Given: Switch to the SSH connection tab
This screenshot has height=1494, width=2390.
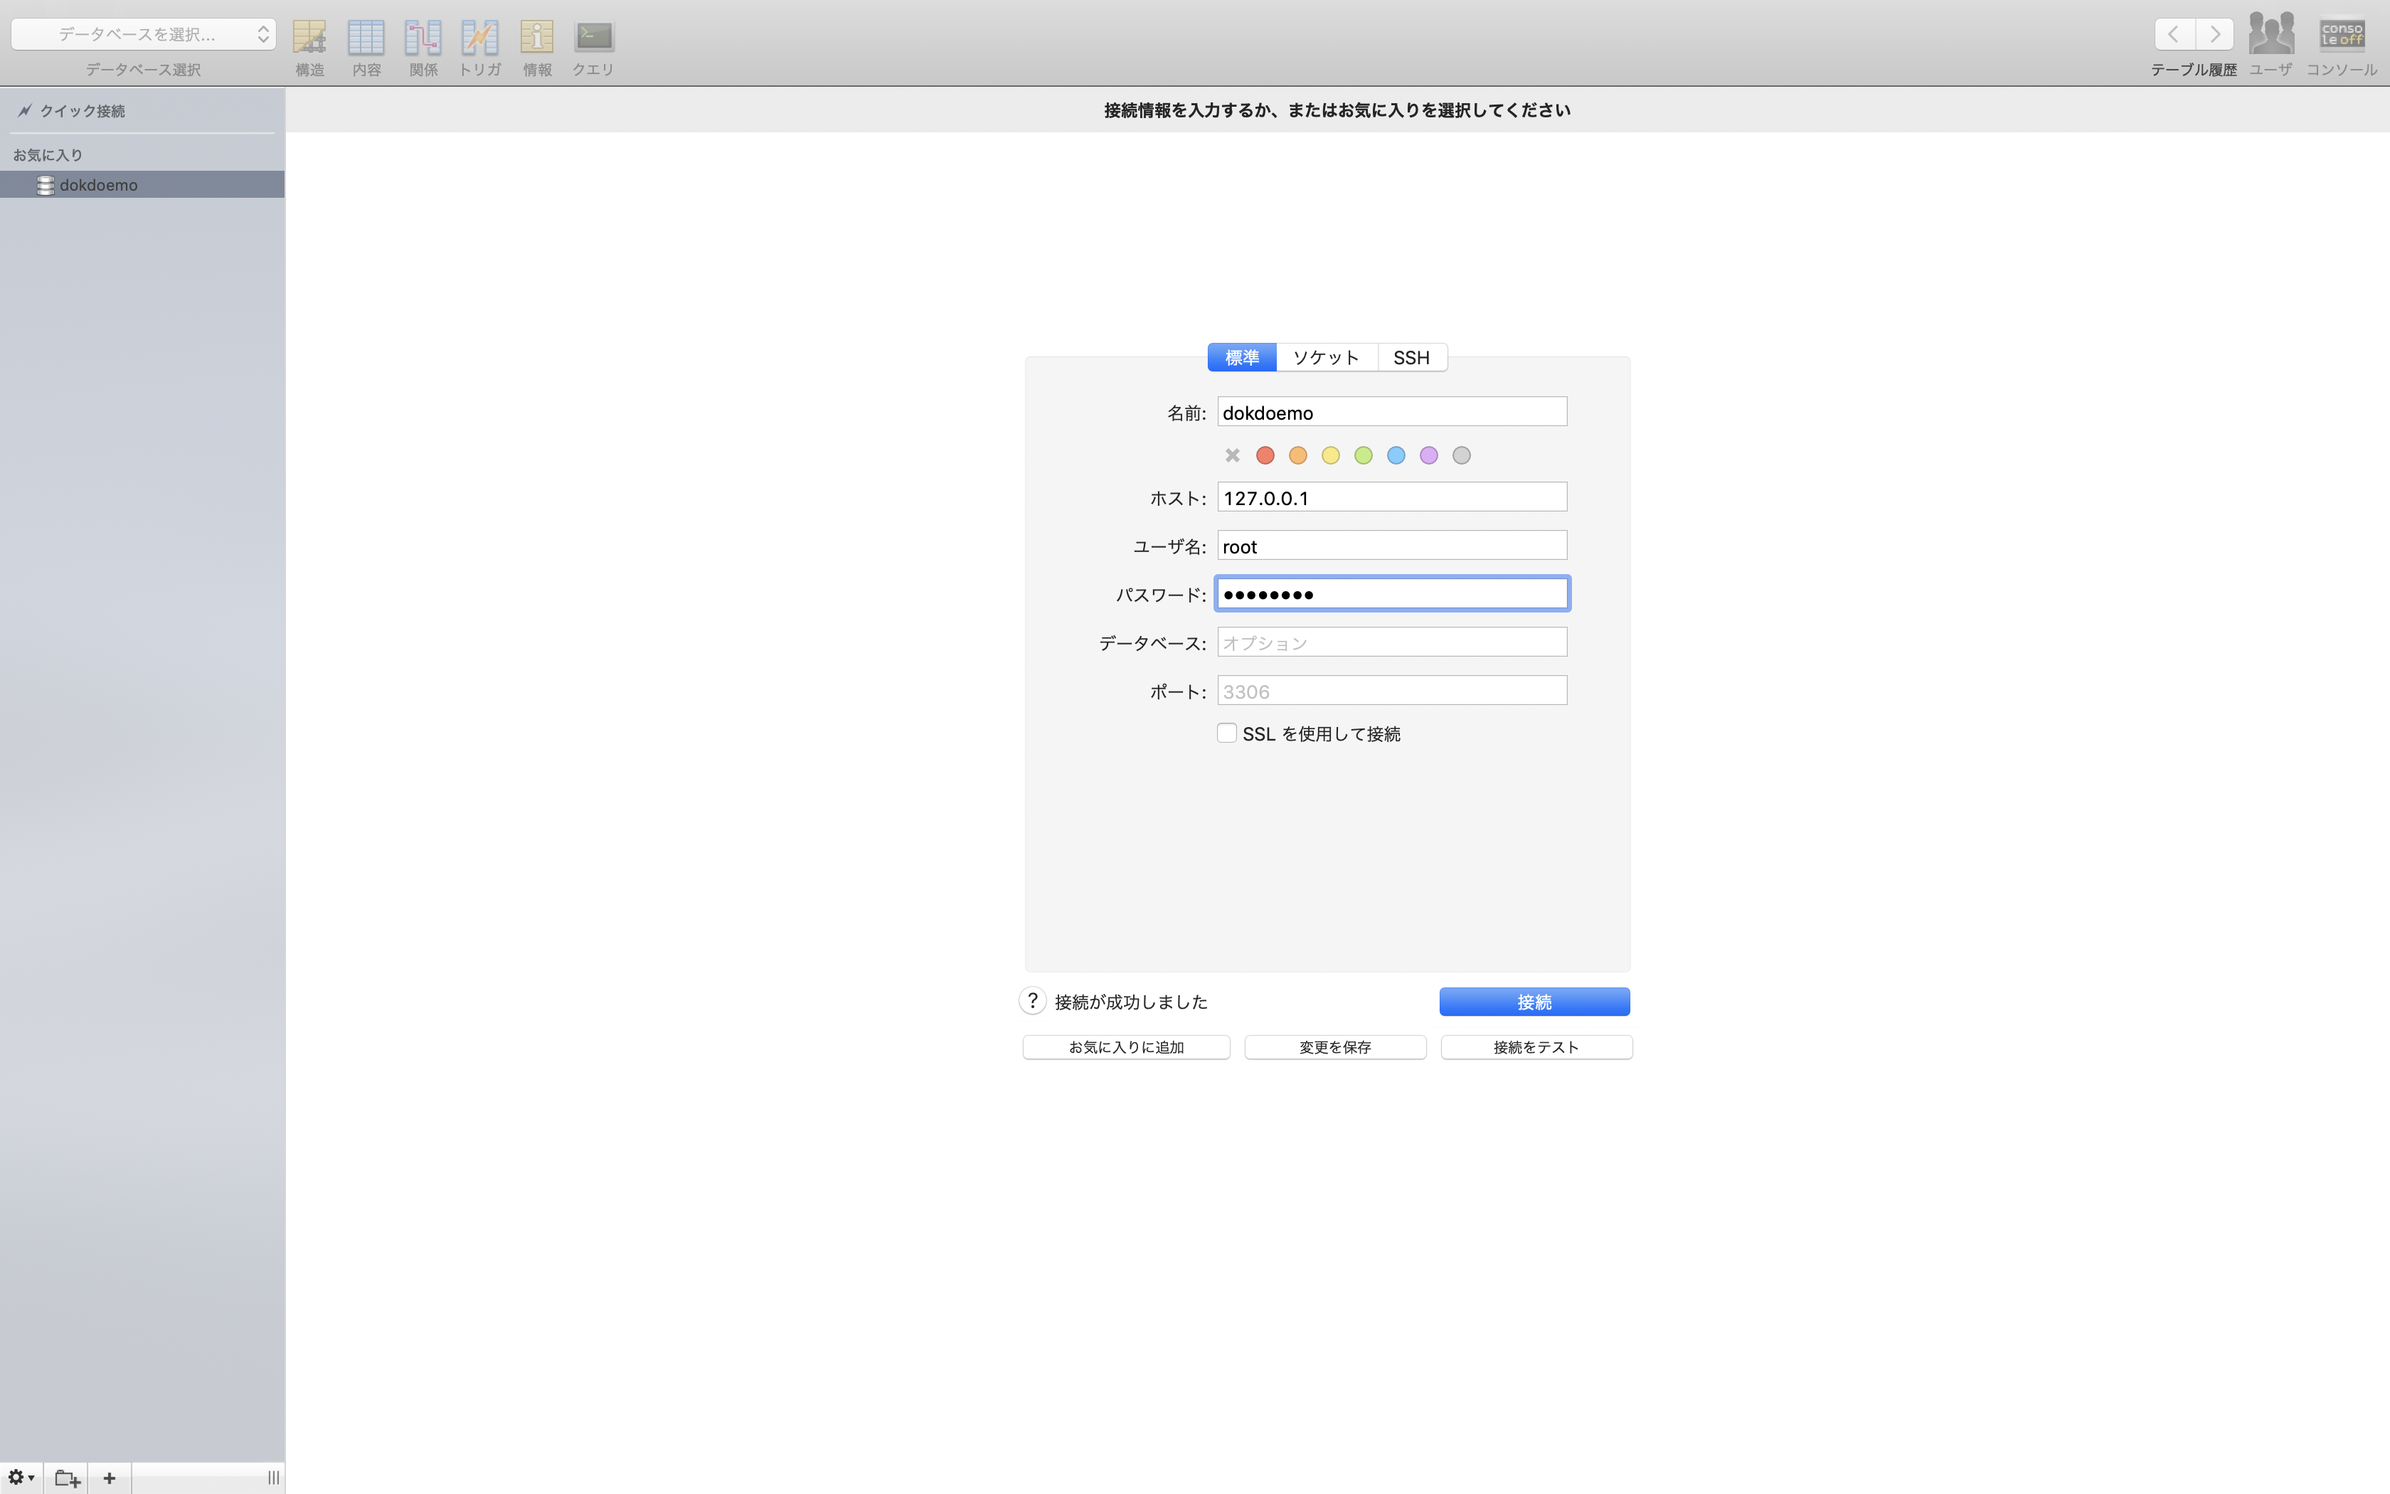Looking at the screenshot, I should pos(1411,358).
